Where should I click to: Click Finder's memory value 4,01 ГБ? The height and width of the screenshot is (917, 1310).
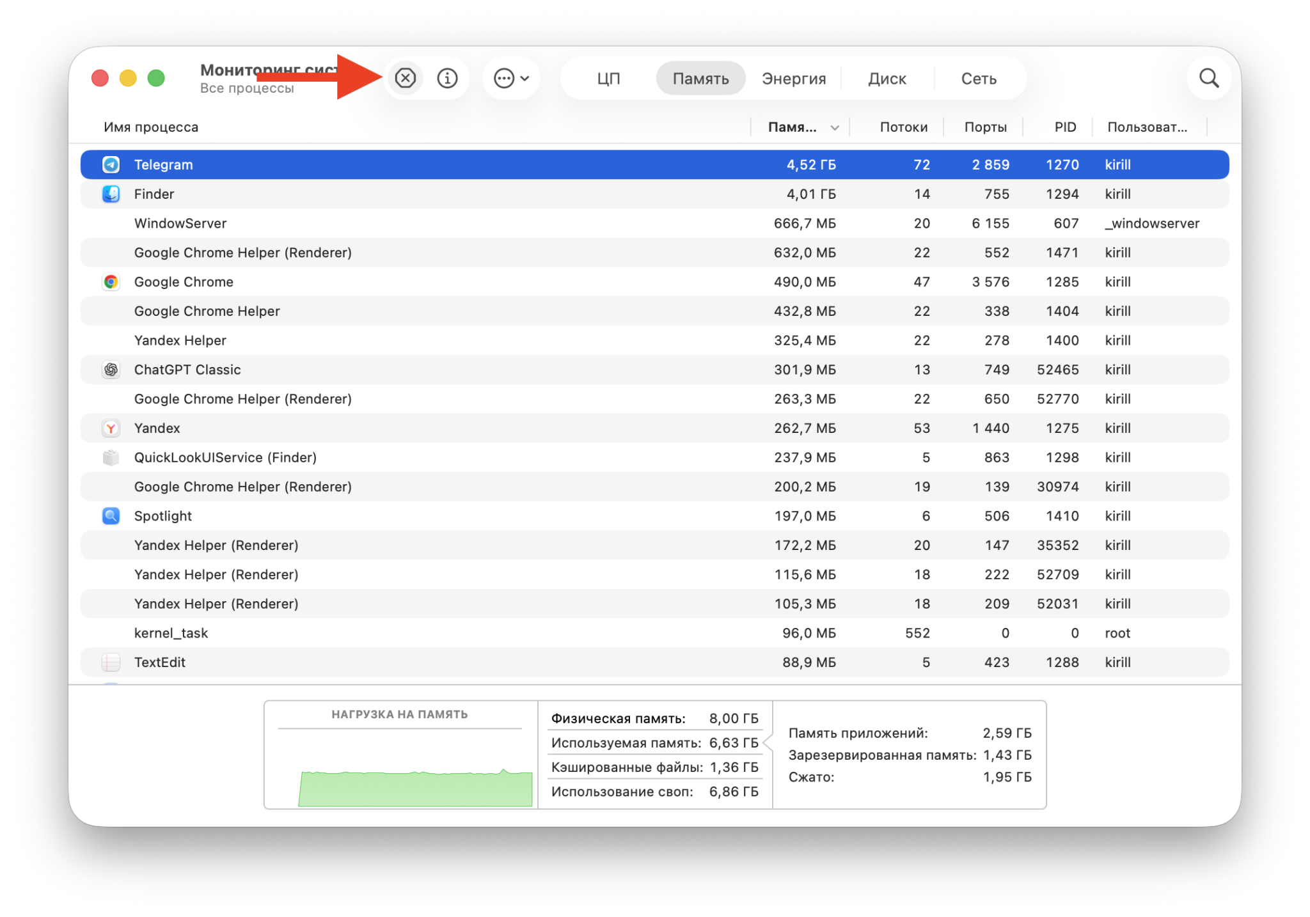click(810, 194)
